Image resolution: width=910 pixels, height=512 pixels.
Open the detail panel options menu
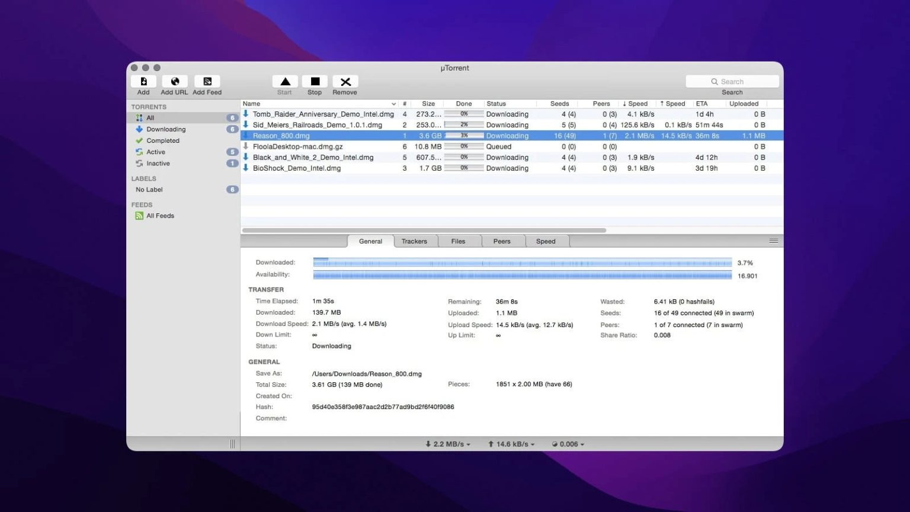(773, 241)
